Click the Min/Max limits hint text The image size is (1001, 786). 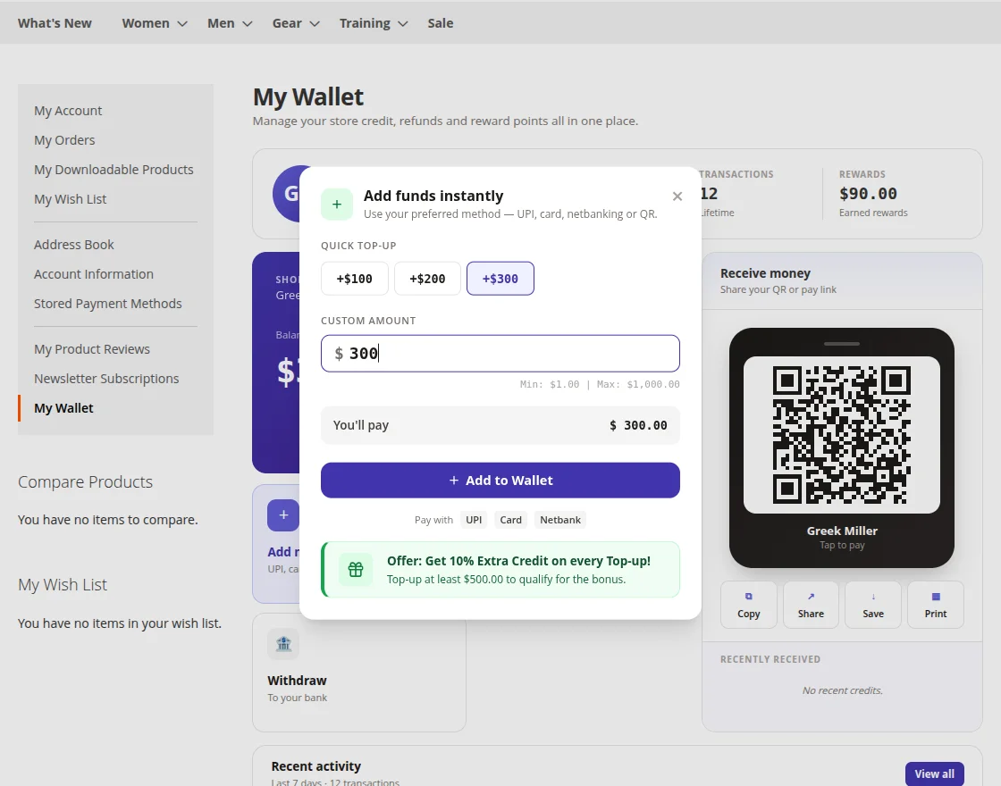pos(600,384)
